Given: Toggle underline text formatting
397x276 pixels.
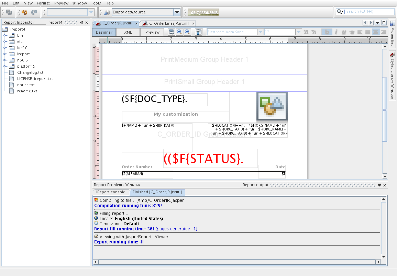Looking at the screenshot, I should 343,32.
